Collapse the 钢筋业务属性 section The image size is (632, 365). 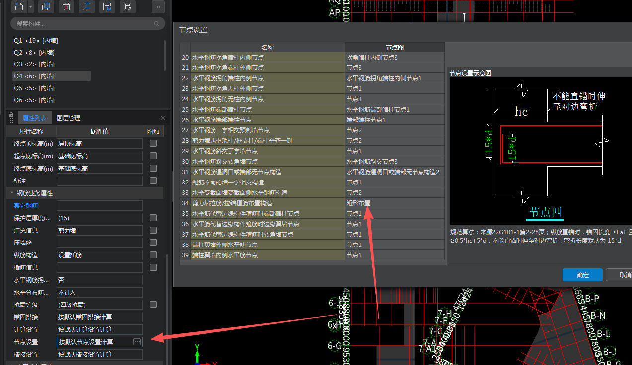click(12, 193)
